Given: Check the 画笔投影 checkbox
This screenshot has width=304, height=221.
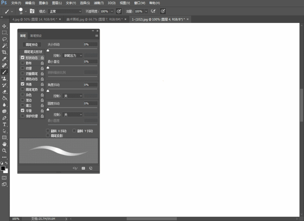Looking at the screenshot, I should point(48,135).
